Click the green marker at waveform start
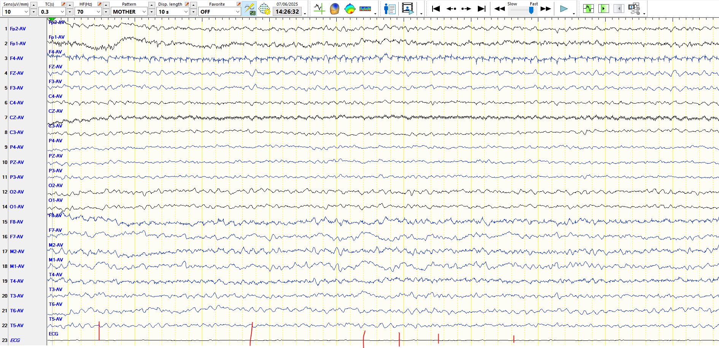The width and height of the screenshot is (719, 348). tap(52, 19)
